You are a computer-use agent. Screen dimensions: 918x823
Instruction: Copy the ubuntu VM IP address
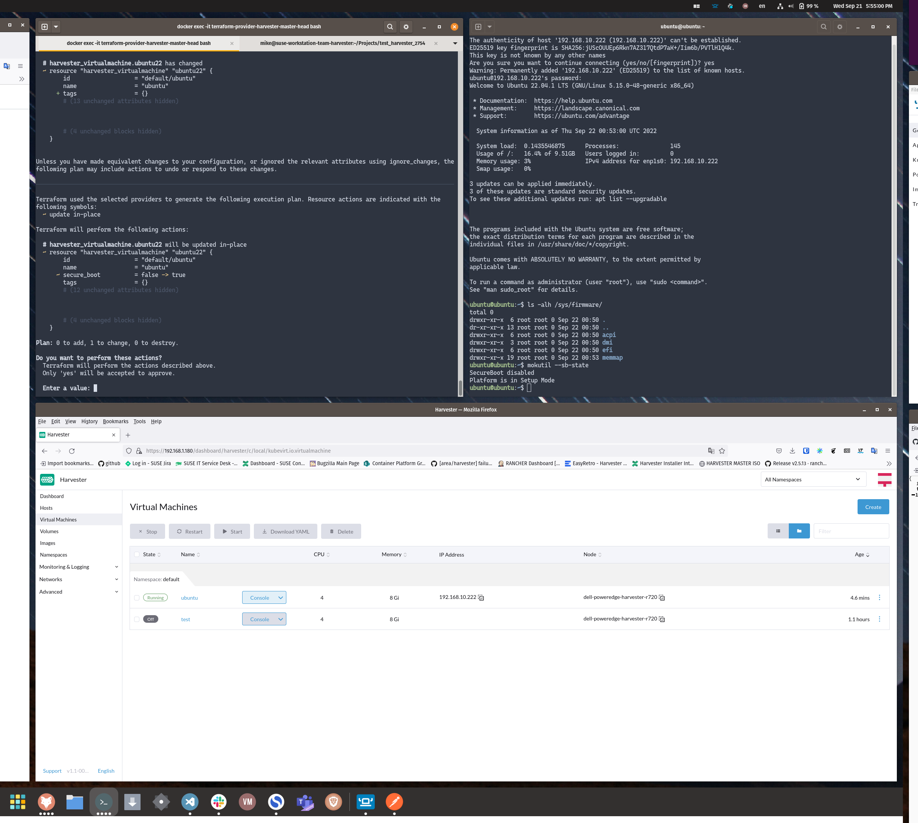click(x=481, y=597)
